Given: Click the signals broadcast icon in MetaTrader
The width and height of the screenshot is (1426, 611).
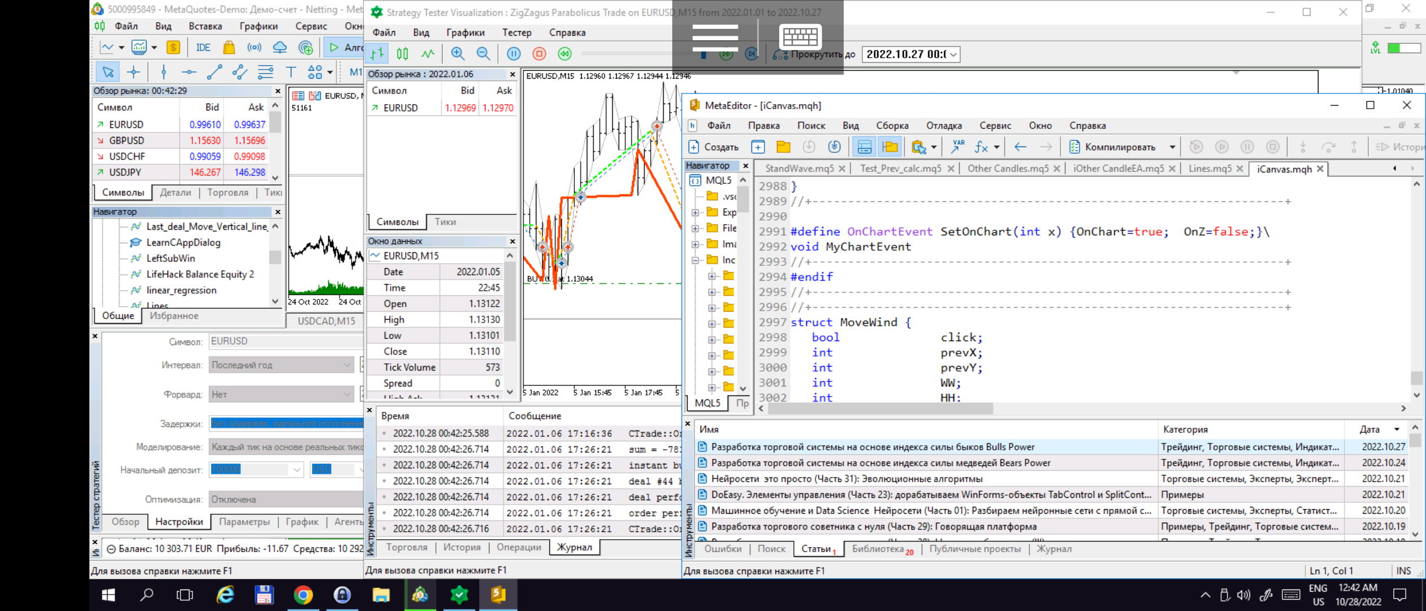Looking at the screenshot, I should [x=254, y=48].
